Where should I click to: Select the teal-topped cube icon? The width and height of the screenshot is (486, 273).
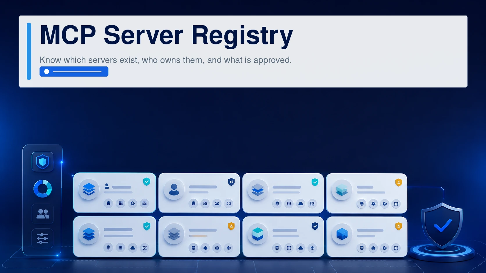pos(258,234)
